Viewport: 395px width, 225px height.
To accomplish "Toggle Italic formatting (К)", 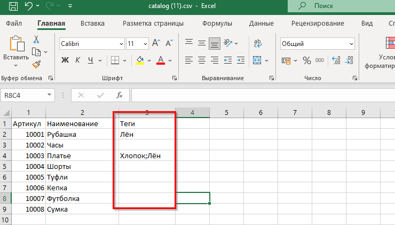I will [x=78, y=60].
